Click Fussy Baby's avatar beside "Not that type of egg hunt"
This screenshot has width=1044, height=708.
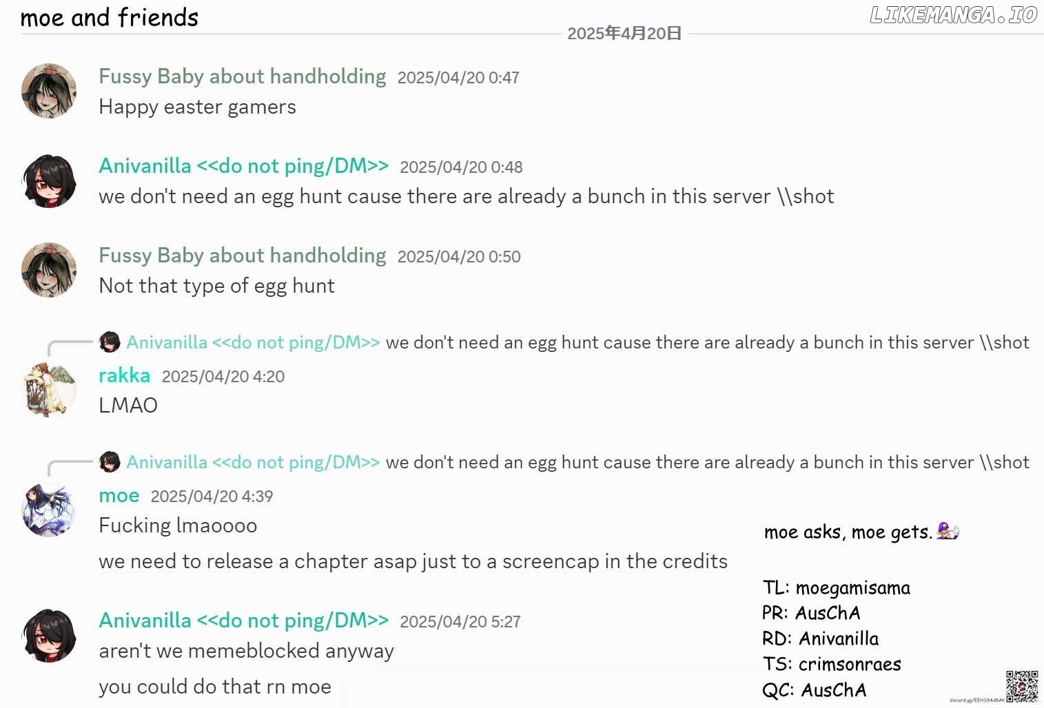49,270
